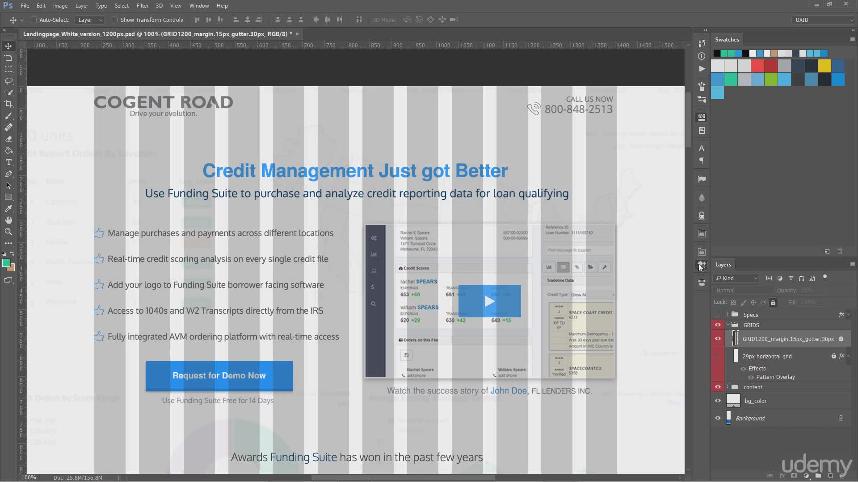
Task: Hide the content layer group
Action: [x=718, y=387]
